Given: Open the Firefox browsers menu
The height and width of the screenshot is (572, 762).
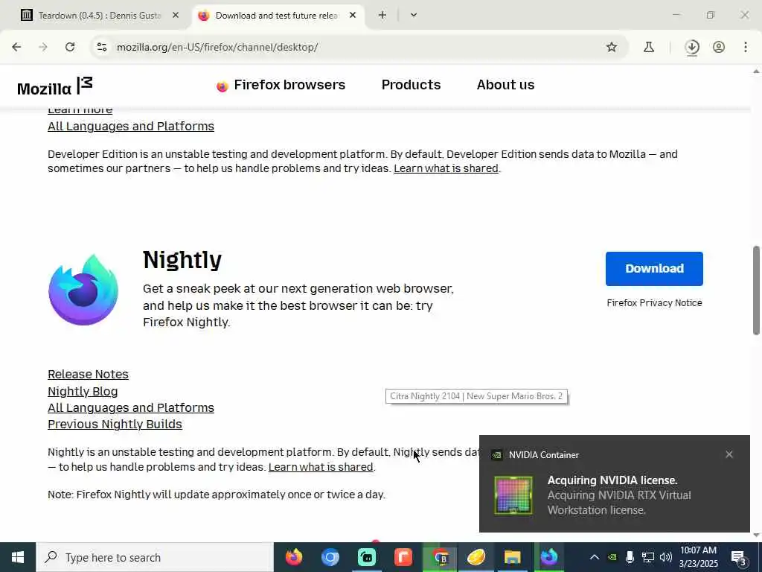Looking at the screenshot, I should 281,85.
